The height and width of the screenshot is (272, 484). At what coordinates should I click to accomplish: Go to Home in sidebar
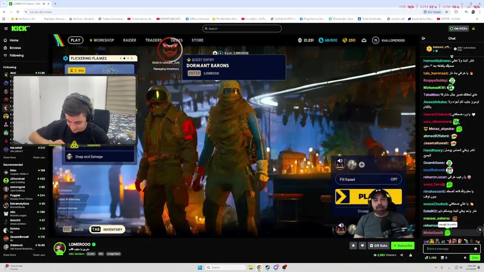[14, 40]
